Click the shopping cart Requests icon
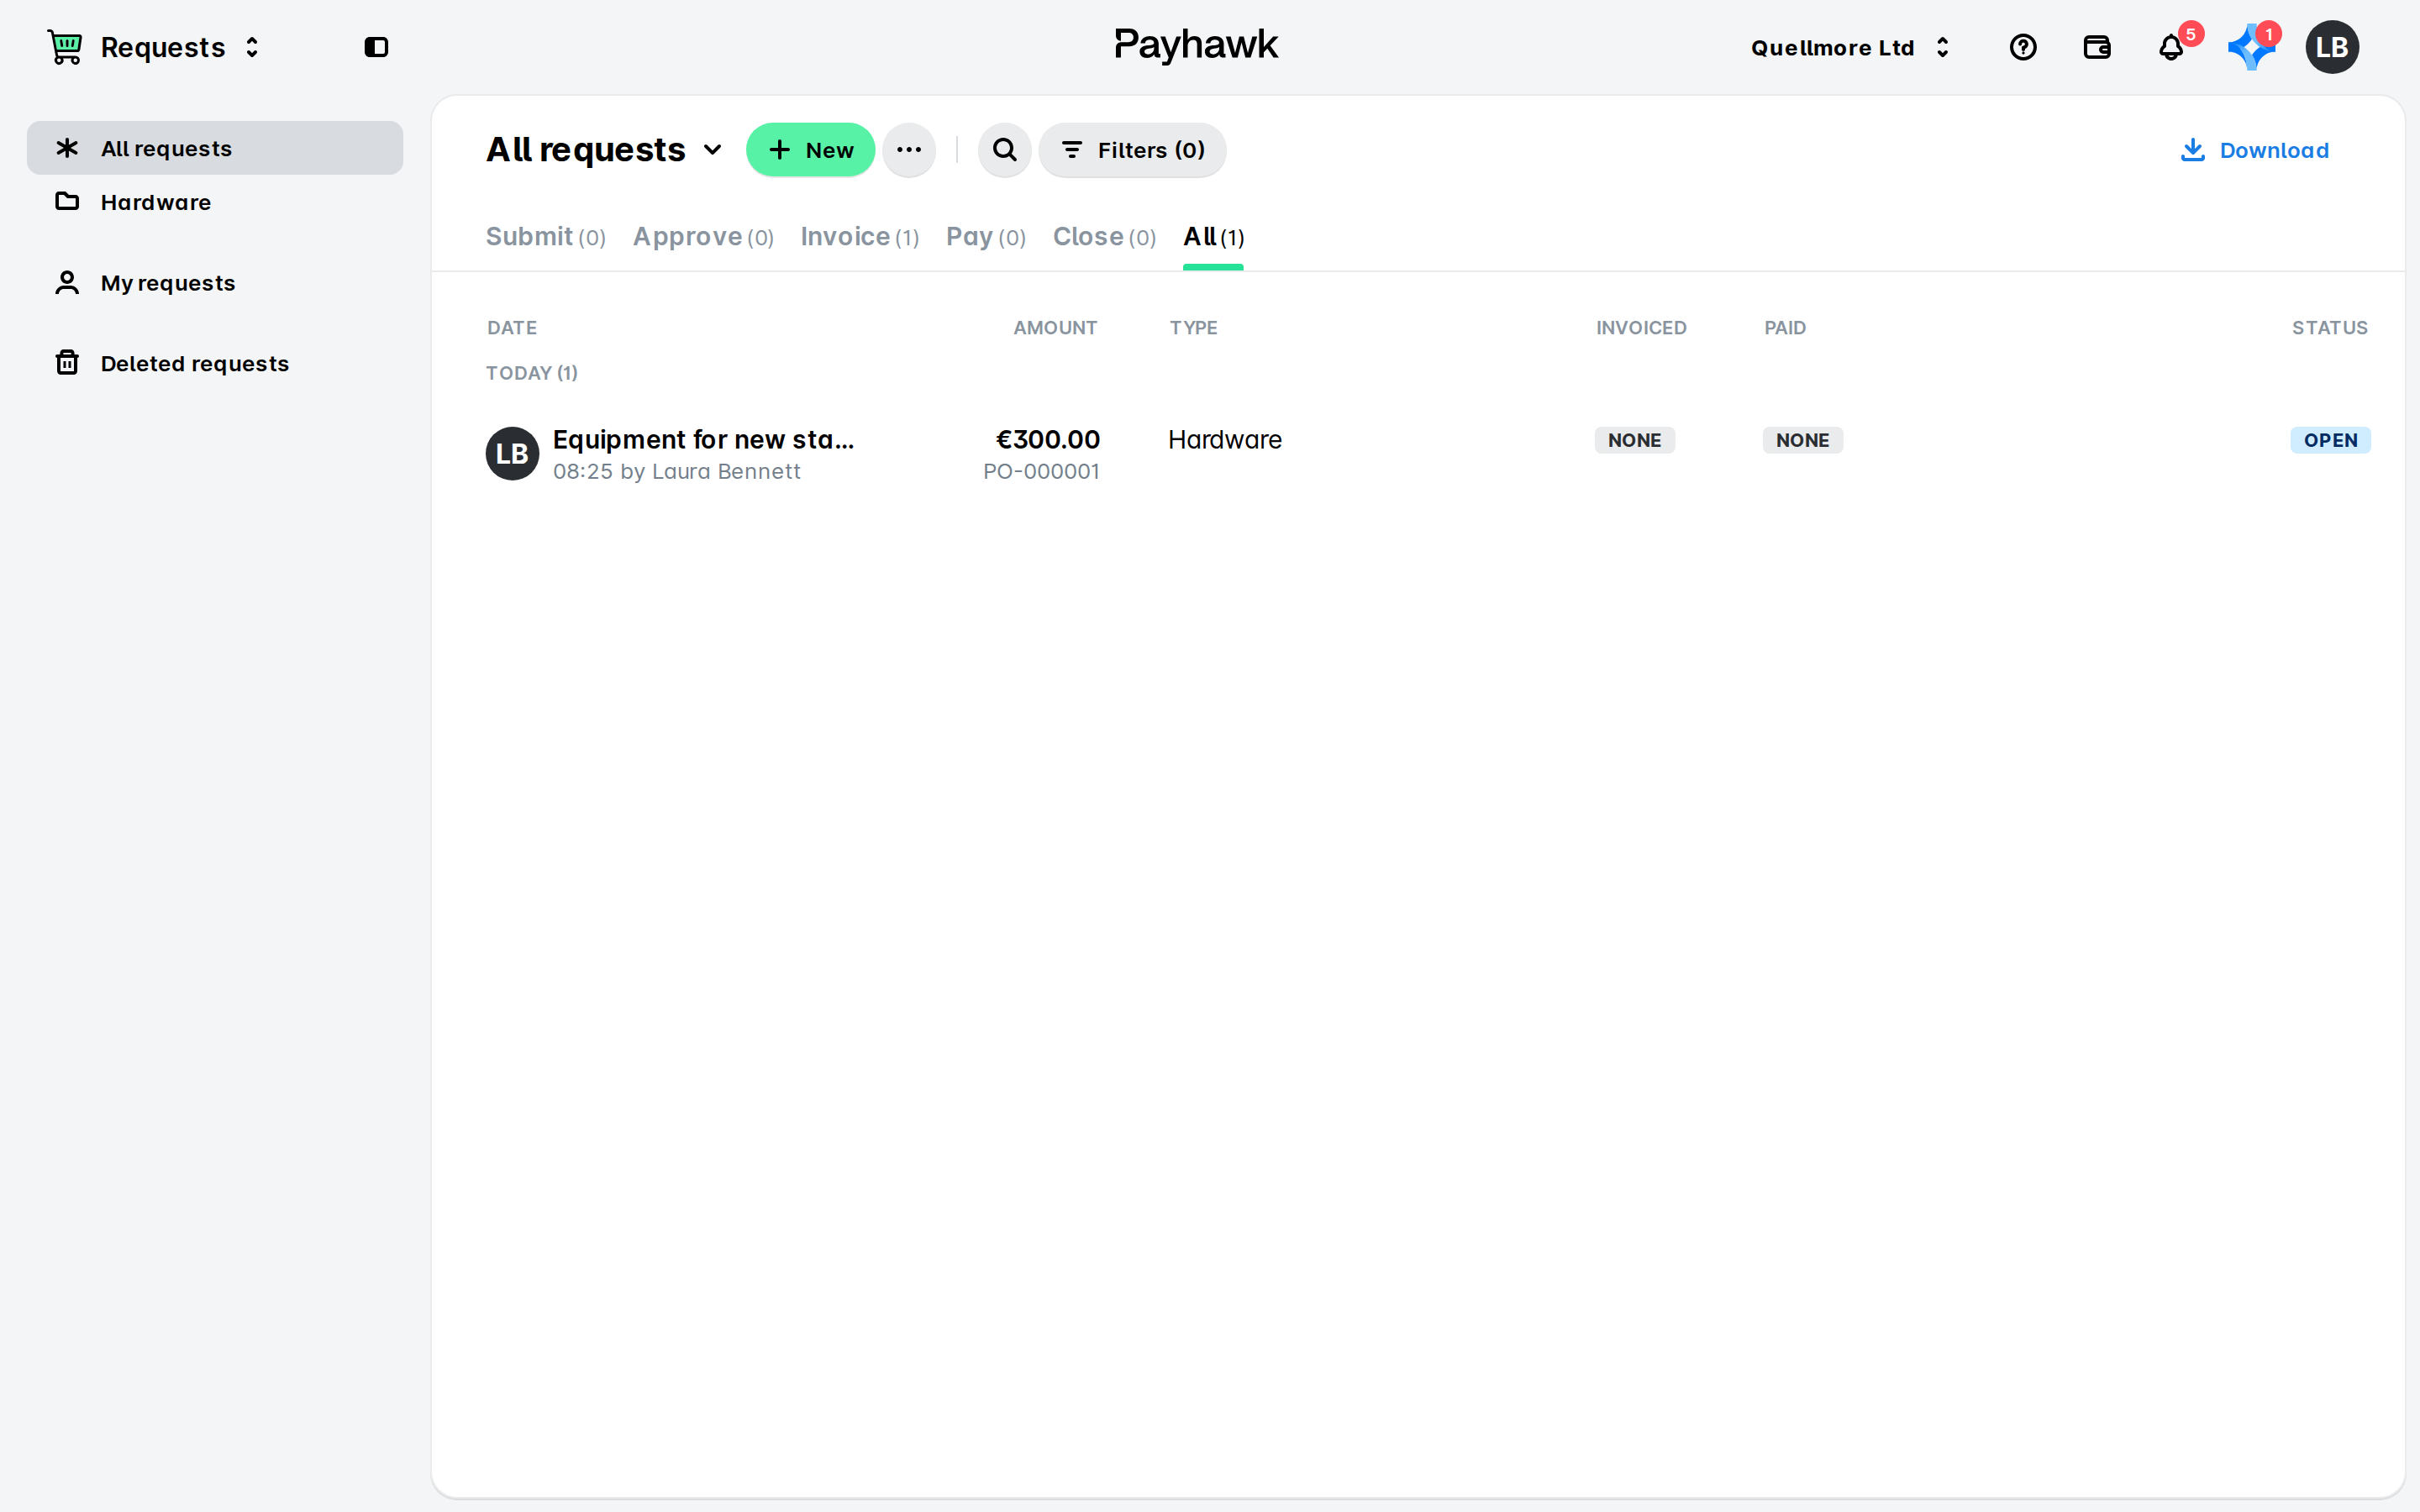Screen dimensions: 2420x1512 coord(65,47)
